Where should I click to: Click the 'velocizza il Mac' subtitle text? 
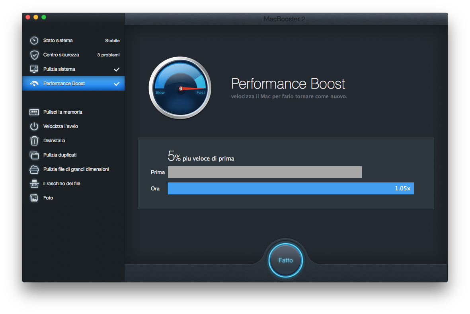289,96
